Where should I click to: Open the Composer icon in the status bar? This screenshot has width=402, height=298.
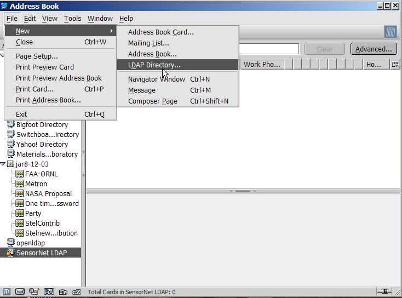34,291
